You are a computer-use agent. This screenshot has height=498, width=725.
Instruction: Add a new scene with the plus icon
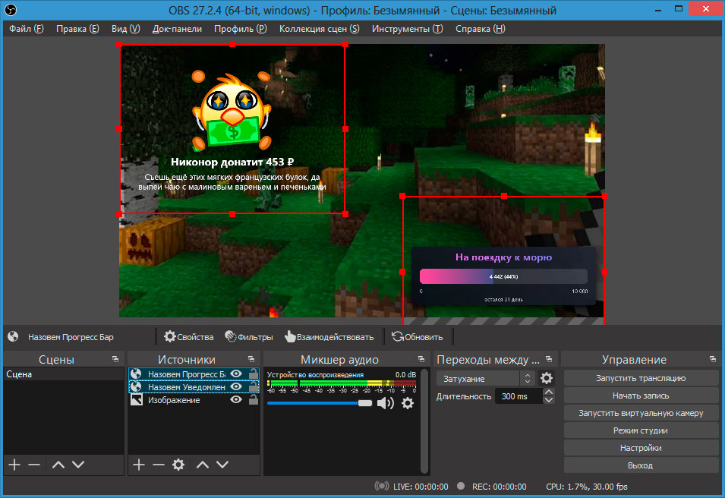tap(14, 465)
